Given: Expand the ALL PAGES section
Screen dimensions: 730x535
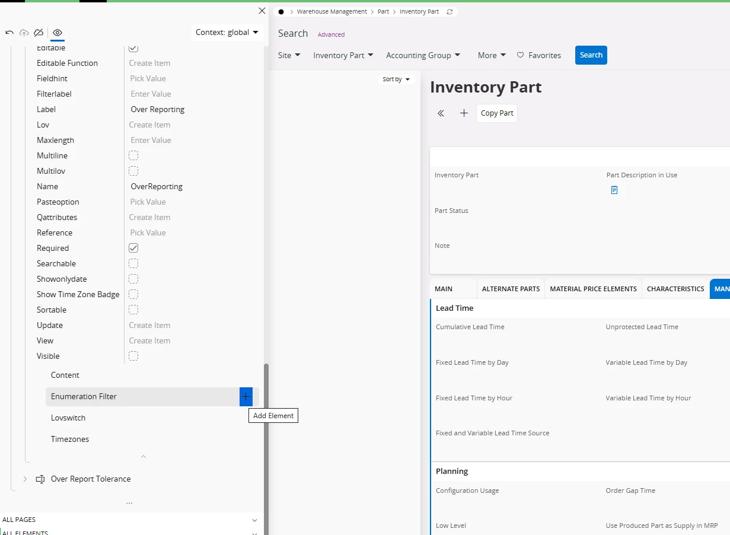Looking at the screenshot, I should pos(254,520).
